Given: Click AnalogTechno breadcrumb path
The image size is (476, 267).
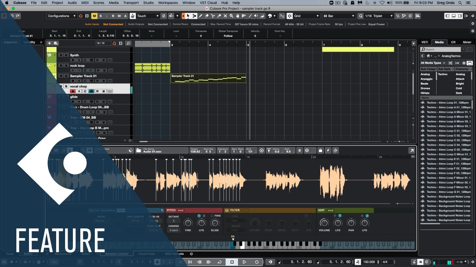Looking at the screenshot, I should tap(451, 56).
